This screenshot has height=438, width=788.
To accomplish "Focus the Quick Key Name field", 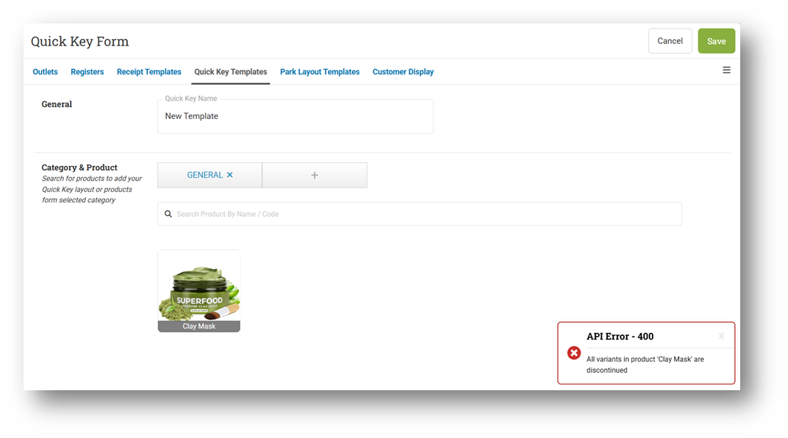I will pyautogui.click(x=295, y=117).
